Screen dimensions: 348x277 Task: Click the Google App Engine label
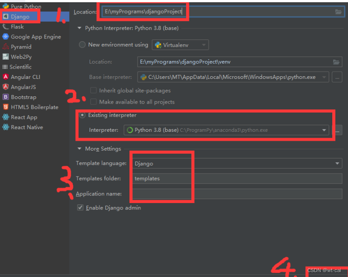(36, 37)
